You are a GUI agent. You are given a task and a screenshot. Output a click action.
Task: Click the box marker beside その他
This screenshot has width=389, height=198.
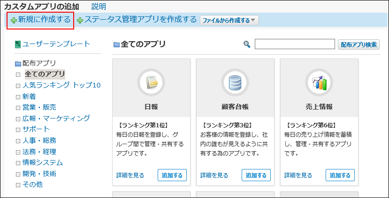pos(18,185)
